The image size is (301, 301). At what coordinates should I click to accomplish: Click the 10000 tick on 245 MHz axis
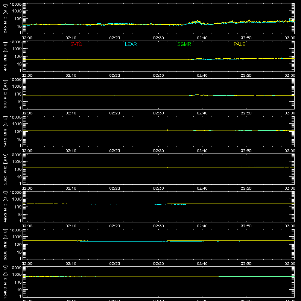tap(16, 5)
